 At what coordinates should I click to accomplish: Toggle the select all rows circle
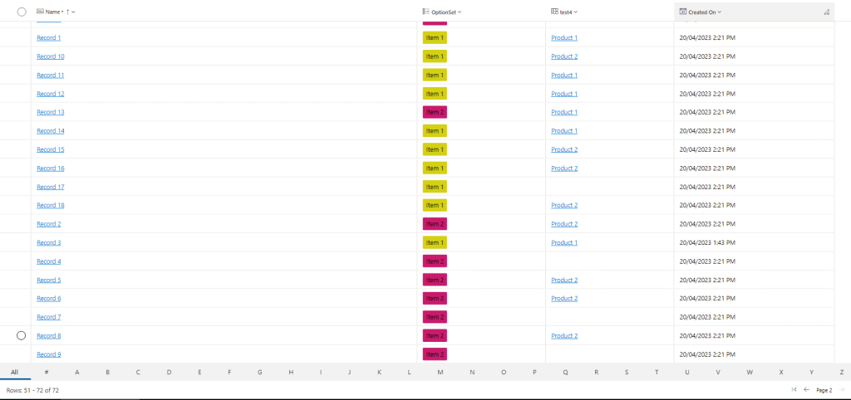22,12
